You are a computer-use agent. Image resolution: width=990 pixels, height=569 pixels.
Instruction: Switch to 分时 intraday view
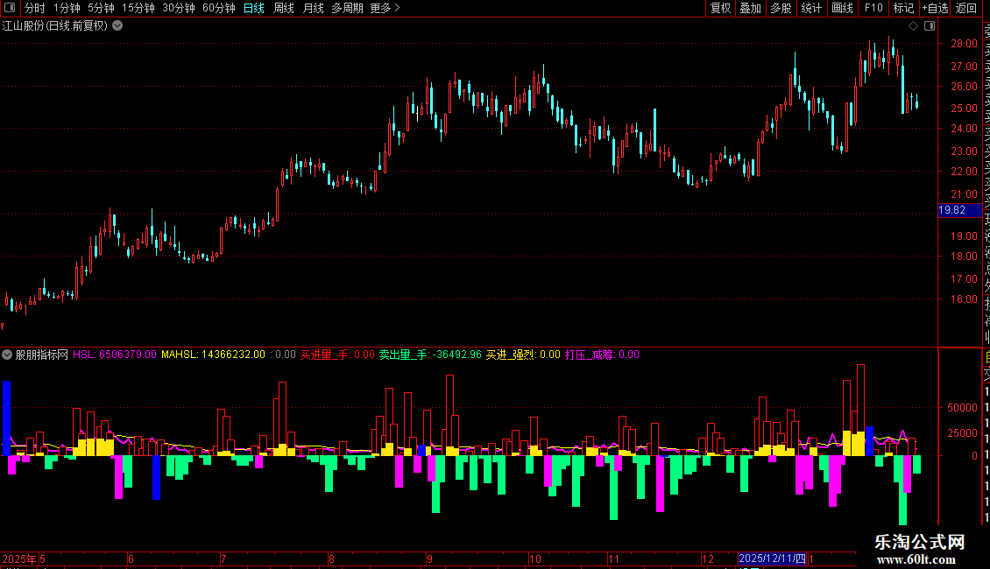click(35, 8)
